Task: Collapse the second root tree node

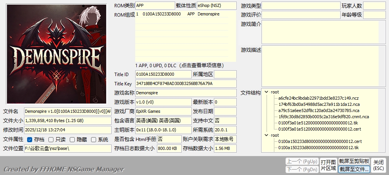Action: point(266,135)
